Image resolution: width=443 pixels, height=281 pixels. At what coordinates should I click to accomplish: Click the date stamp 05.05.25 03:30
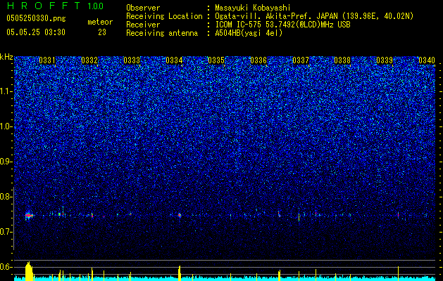pyautogui.click(x=36, y=32)
